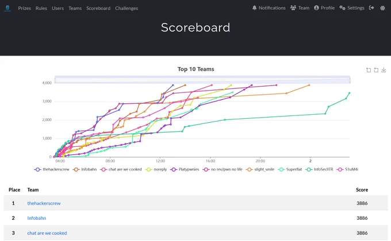Click the 4,000 y-axis label
The width and height of the screenshot is (391, 241).
[47, 83]
